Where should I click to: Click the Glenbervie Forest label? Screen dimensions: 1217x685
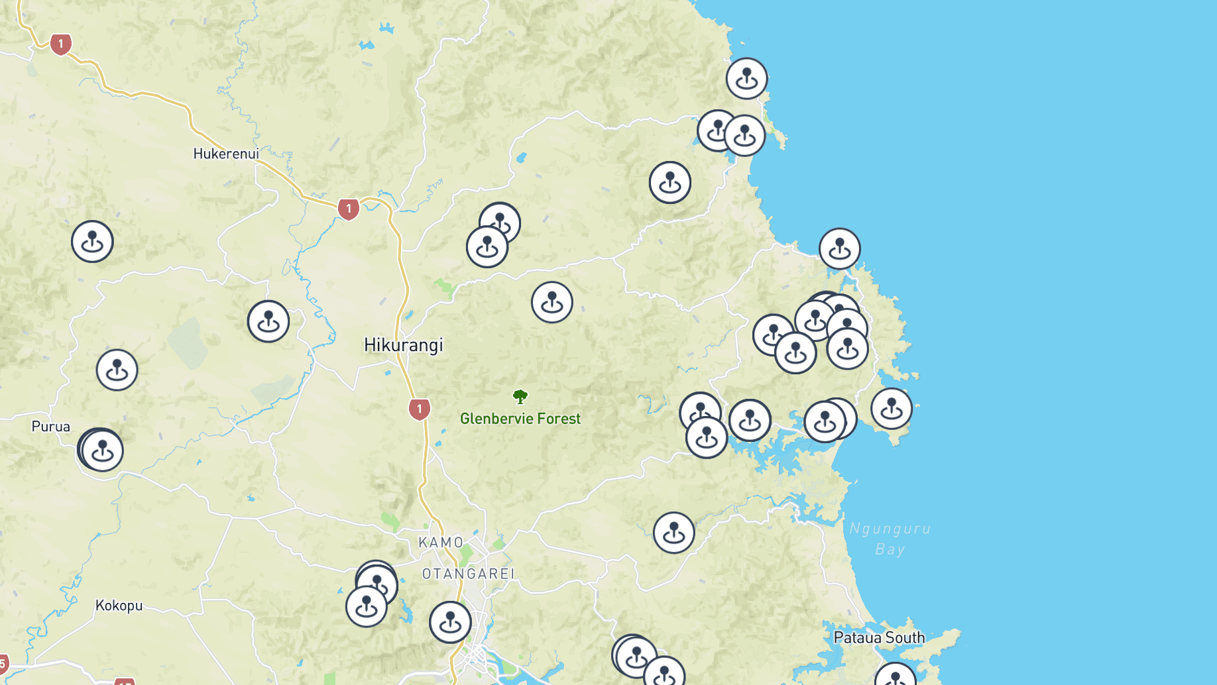(520, 419)
